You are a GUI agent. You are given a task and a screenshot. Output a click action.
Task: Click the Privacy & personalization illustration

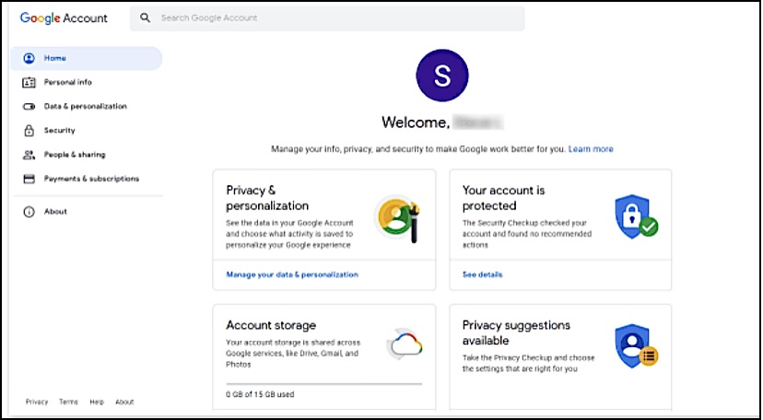tap(399, 219)
